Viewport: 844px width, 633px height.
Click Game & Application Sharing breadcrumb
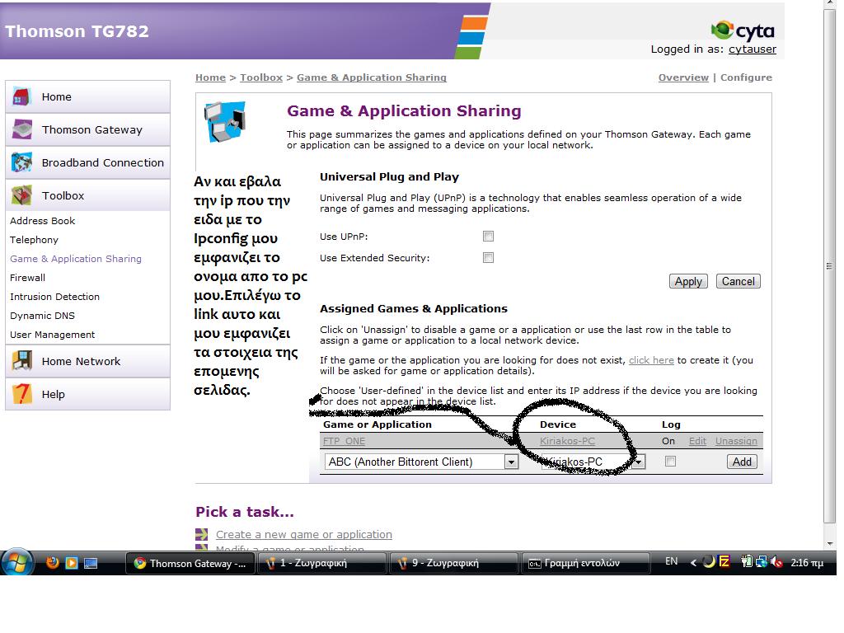tap(372, 77)
